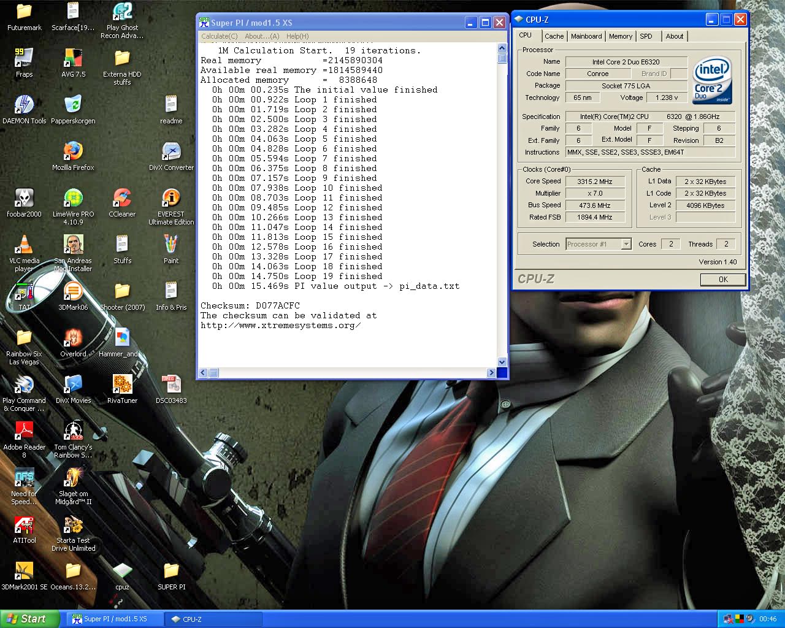Open the DivX Movies desktop icon
This screenshot has width=785, height=628.
[73, 385]
